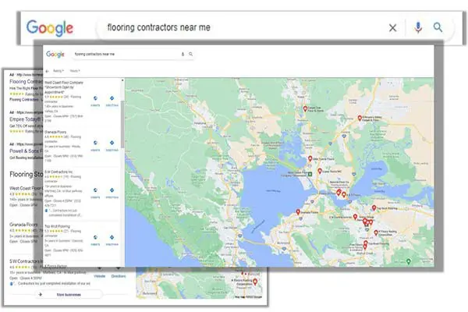The height and width of the screenshot is (312, 468).
Task: Open the Powell & Sons ad in the back page
Action: click(26, 151)
